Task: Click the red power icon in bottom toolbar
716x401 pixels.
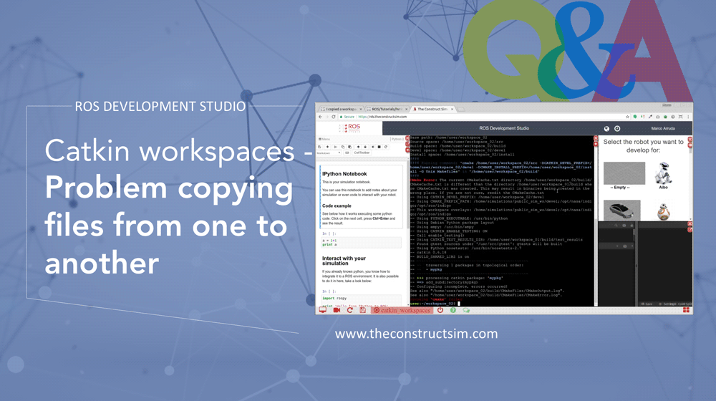Action: pyautogui.click(x=440, y=310)
